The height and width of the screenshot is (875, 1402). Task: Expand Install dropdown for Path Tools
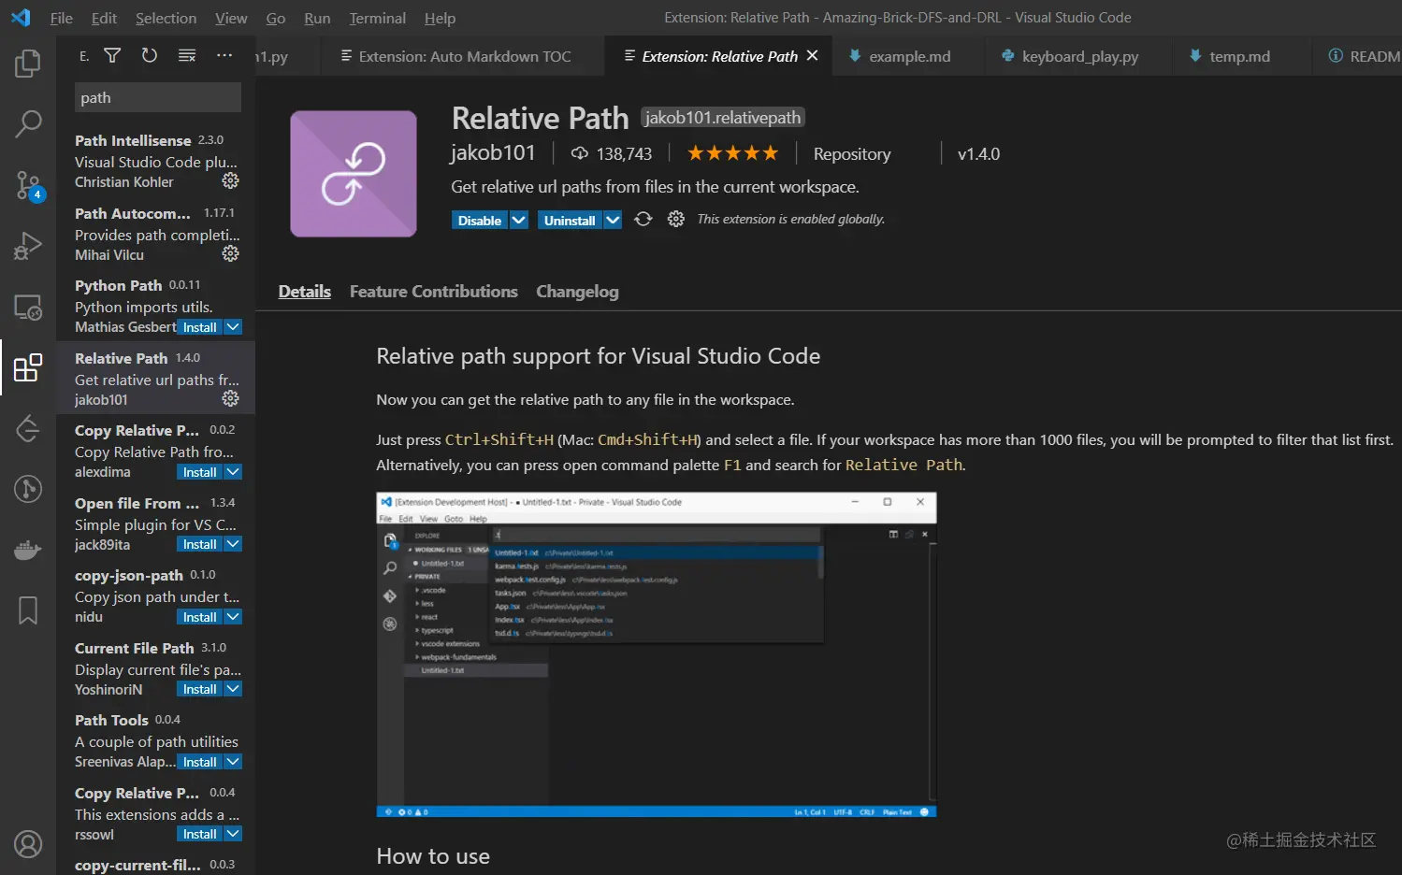tap(234, 762)
